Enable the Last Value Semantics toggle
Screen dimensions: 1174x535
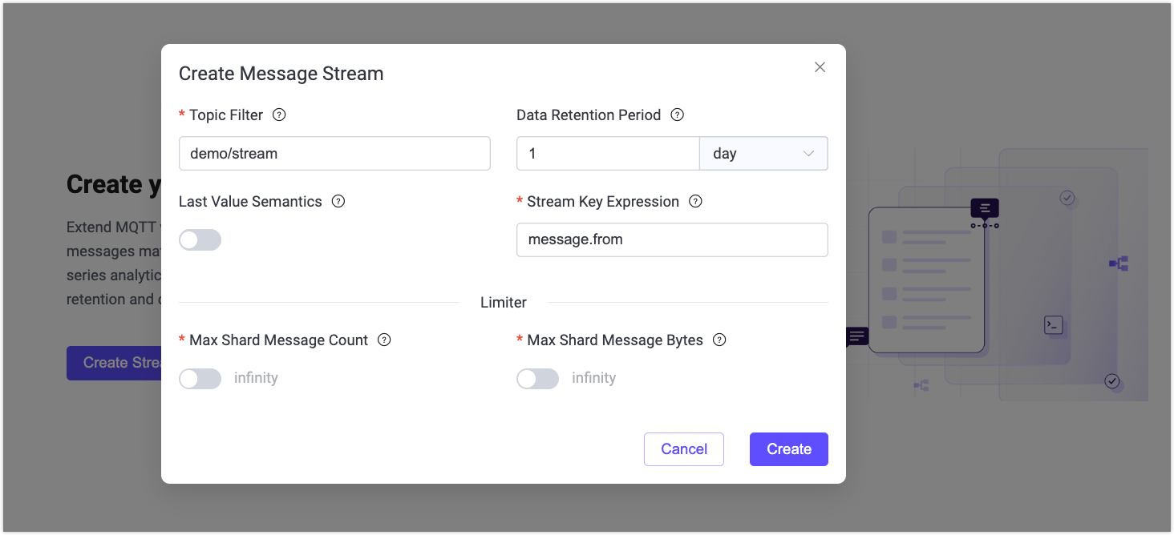200,239
